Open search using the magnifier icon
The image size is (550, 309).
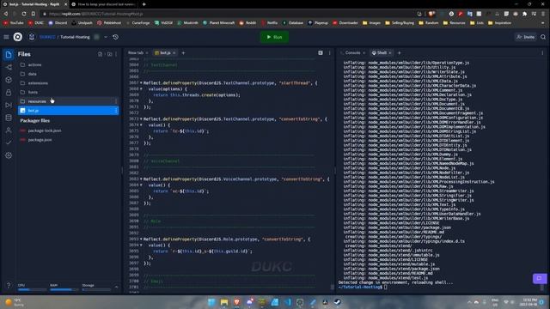pos(543,37)
